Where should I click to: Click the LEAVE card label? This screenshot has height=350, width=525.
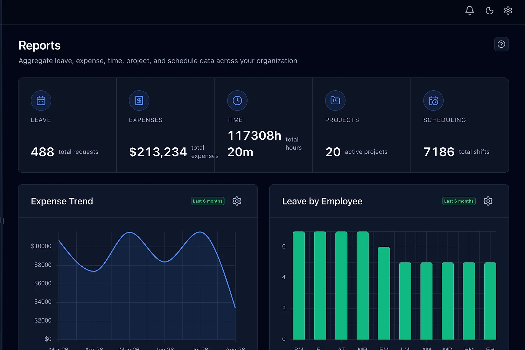pos(41,120)
